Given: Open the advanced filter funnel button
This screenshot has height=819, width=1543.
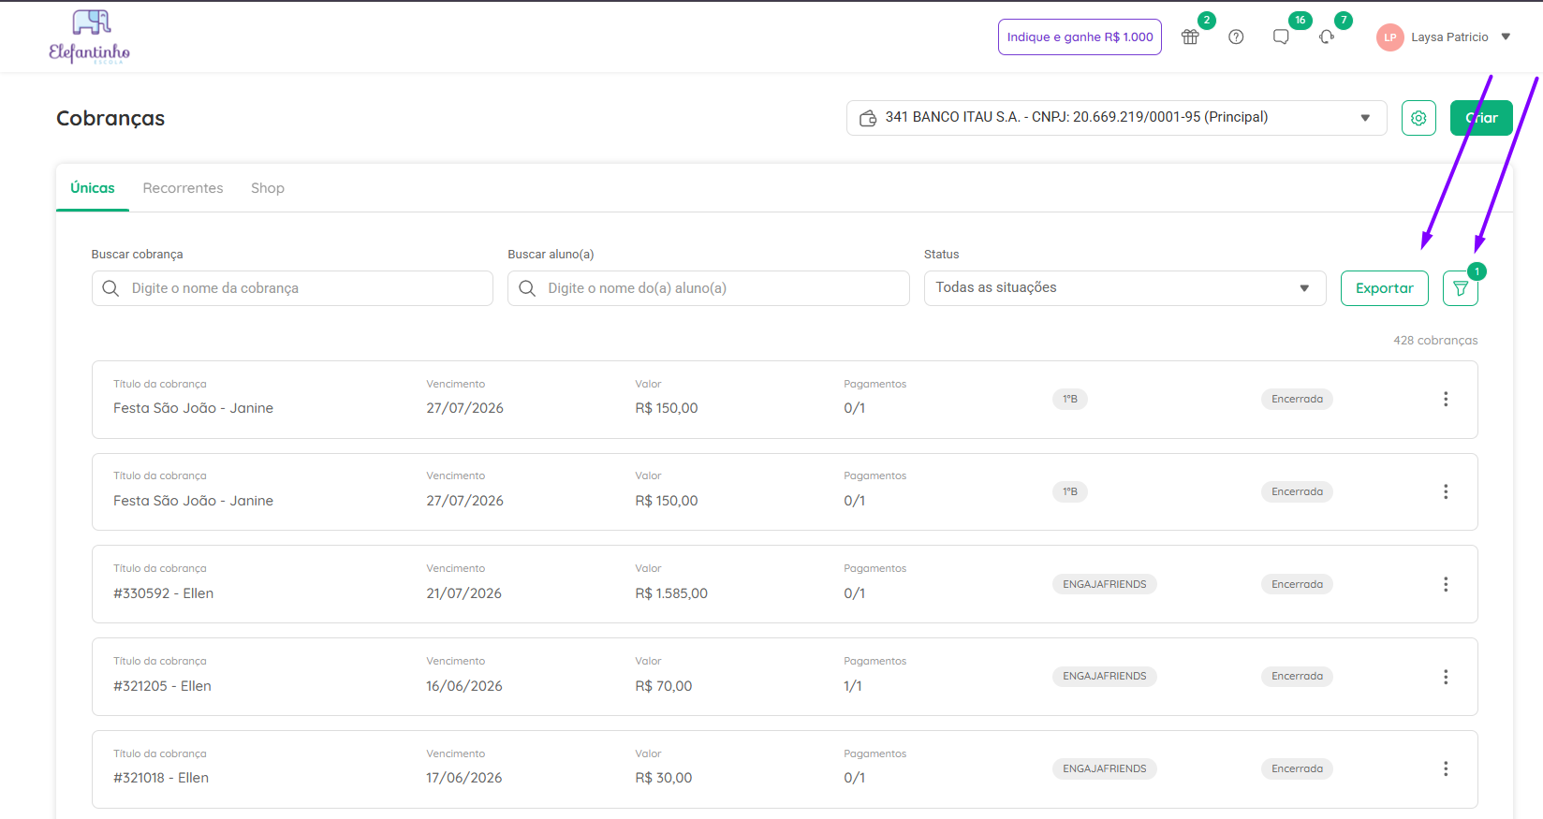Looking at the screenshot, I should (x=1461, y=288).
